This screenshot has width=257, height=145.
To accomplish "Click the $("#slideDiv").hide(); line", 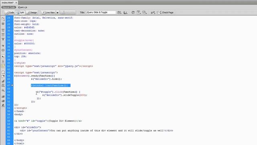I will click(47, 79).
